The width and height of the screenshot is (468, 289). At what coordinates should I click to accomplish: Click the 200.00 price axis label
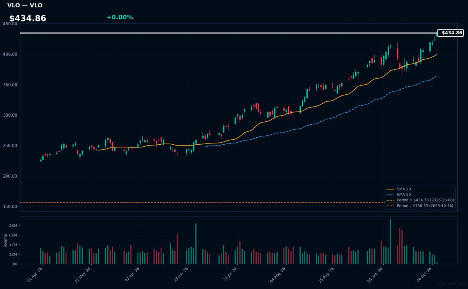(x=10, y=176)
